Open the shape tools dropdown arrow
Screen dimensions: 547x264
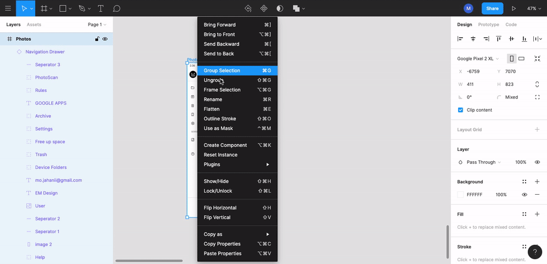(x=70, y=9)
